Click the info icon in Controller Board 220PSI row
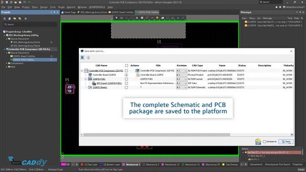Viewport: 306px width, 172px height. 126,75
